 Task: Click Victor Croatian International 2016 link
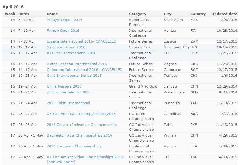(x=76, y=64)
